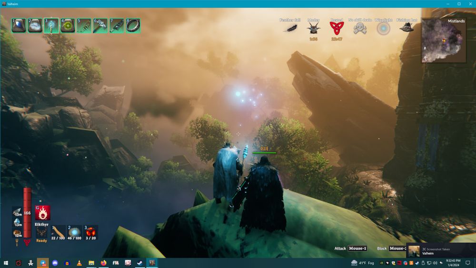Click the Wisplight status orb icon
Viewport: 476px width, 268px height.
[x=383, y=29]
